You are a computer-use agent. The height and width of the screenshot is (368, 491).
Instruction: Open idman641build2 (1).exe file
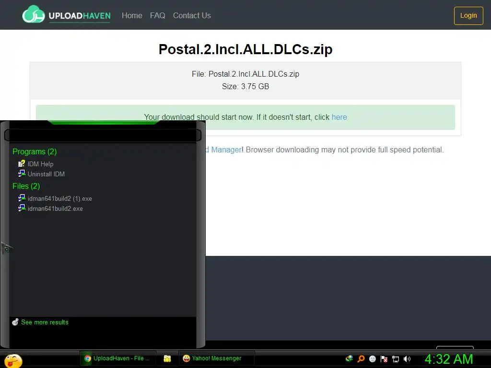tap(60, 198)
